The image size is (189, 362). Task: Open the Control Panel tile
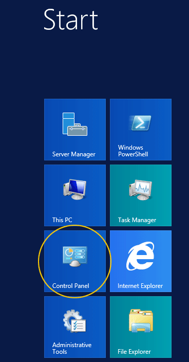(75, 261)
